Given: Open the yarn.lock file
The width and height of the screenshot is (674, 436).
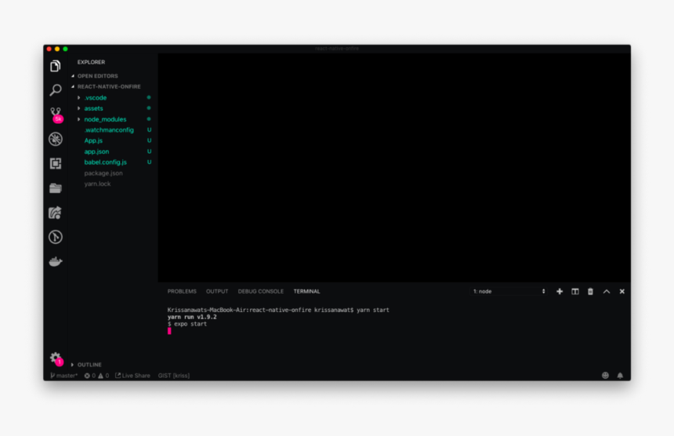Looking at the screenshot, I should [97, 183].
